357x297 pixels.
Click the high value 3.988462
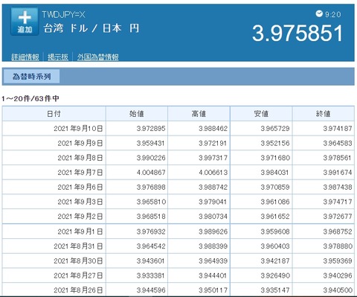click(213, 129)
